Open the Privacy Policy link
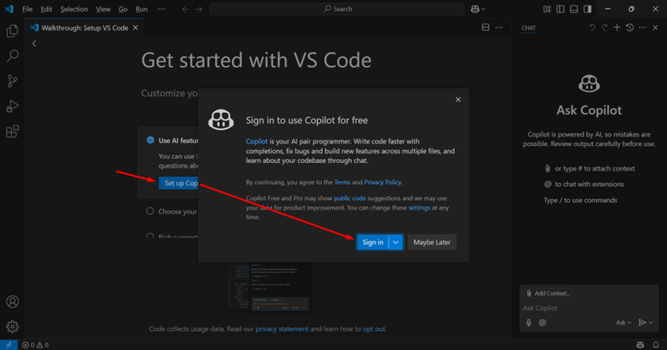 [382, 182]
